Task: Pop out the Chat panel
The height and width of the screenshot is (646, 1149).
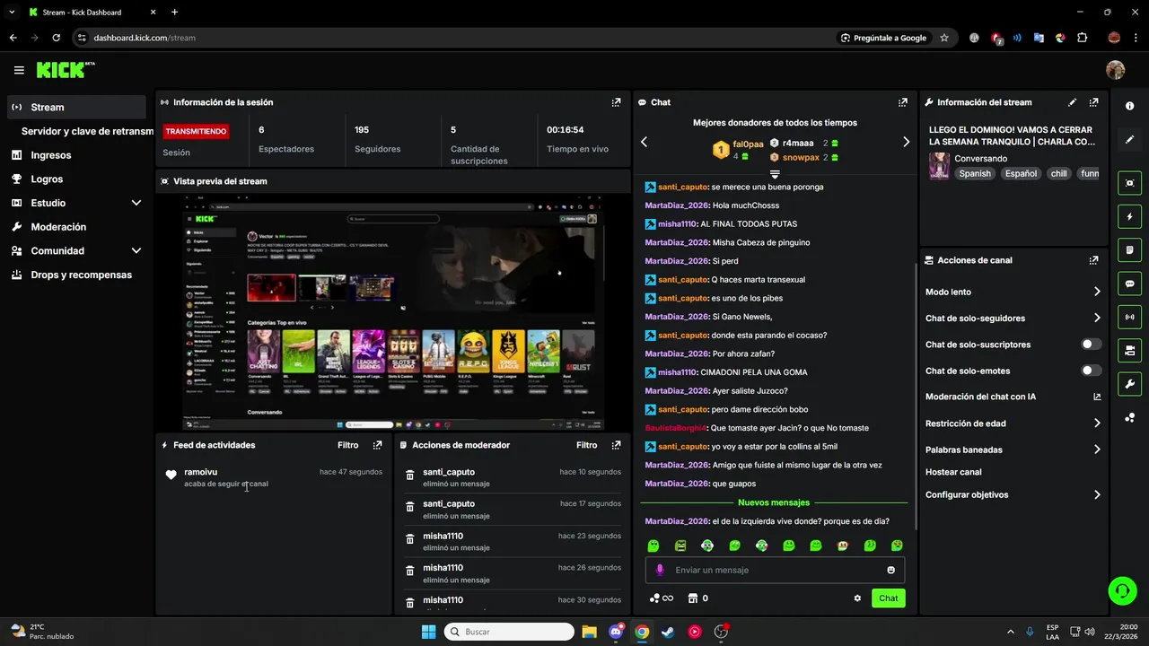Action: [x=902, y=102]
